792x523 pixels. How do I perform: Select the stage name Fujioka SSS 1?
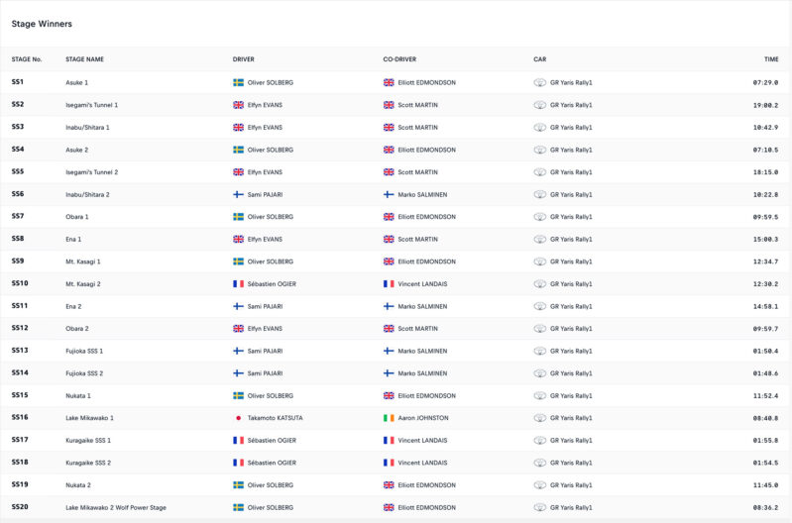coord(84,351)
